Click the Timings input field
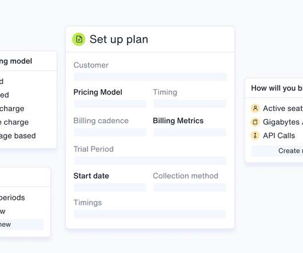Viewport: 303px width, 253px height. coord(150,214)
